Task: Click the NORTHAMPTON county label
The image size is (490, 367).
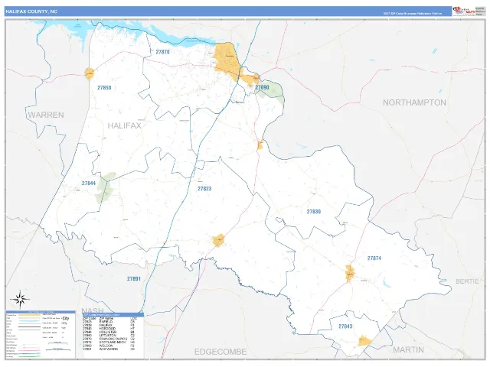Action: (x=414, y=102)
